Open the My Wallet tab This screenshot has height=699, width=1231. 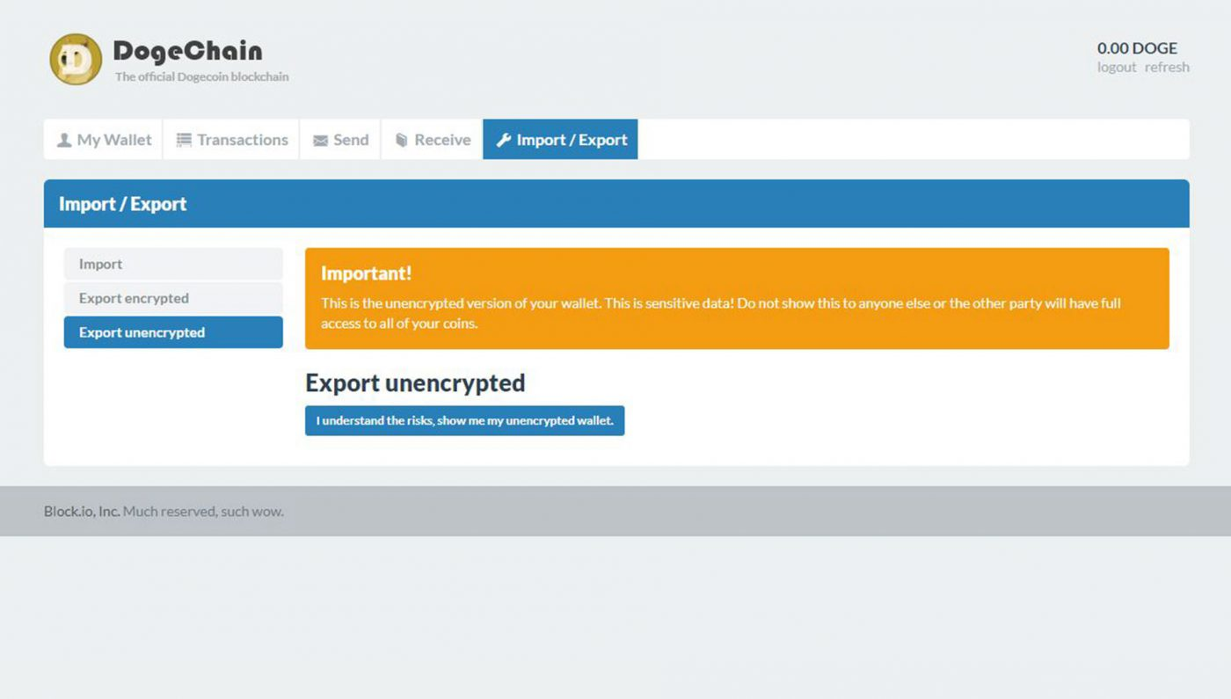click(x=104, y=140)
